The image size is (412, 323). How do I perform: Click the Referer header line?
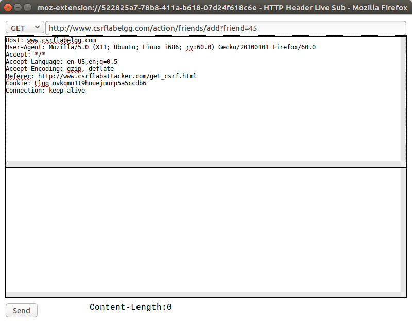click(x=101, y=76)
